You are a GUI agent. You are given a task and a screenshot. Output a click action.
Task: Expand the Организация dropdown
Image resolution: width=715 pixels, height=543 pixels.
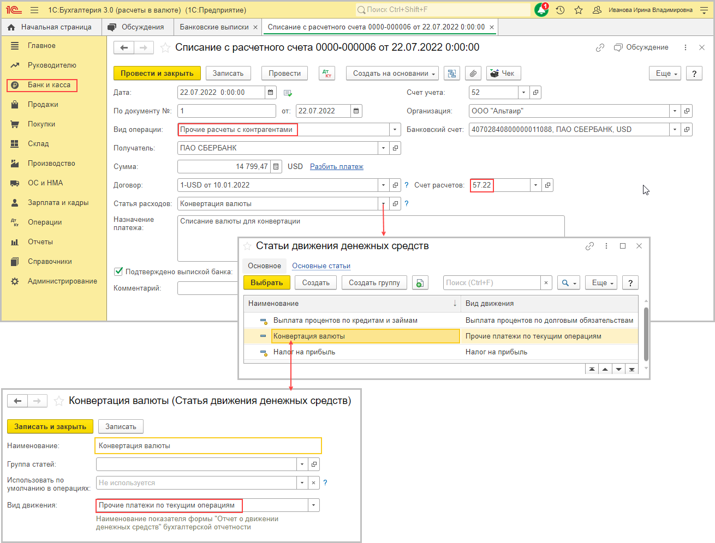[675, 111]
